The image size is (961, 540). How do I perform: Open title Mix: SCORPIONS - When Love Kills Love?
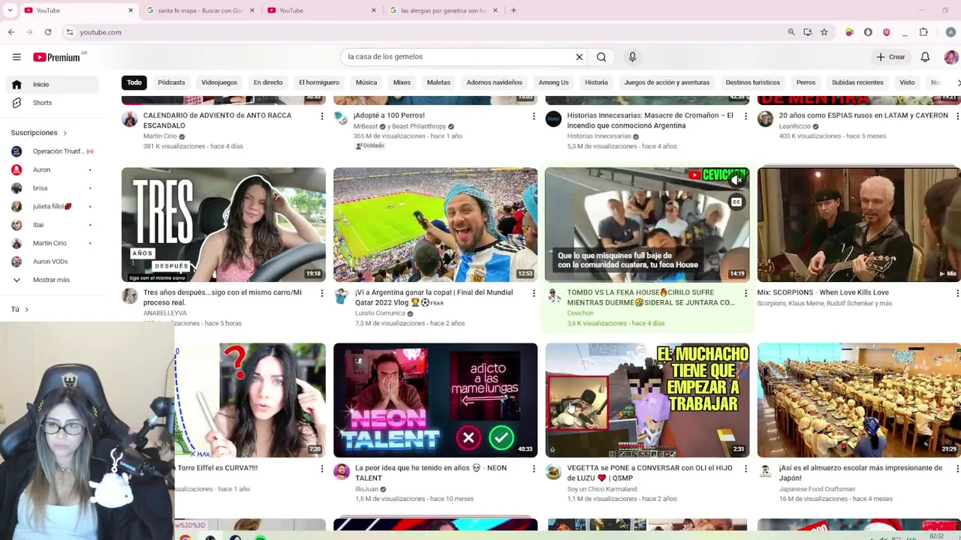(x=822, y=292)
